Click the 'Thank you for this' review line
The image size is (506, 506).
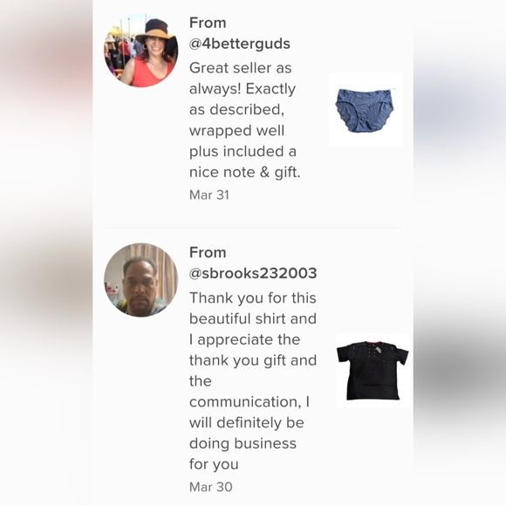pos(253,297)
